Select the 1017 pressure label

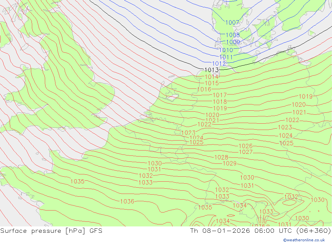point(219,95)
